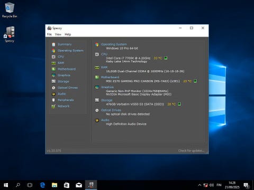
Task: Open File Explorer from the taskbar
Action: [55, 185]
